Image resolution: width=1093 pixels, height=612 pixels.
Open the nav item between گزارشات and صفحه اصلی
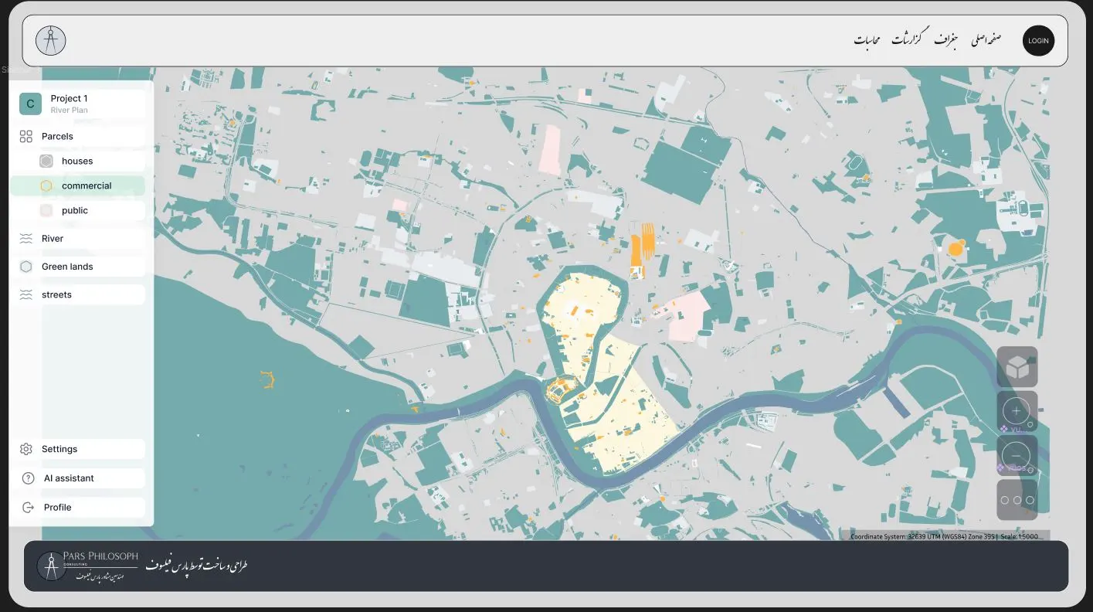[945, 40]
